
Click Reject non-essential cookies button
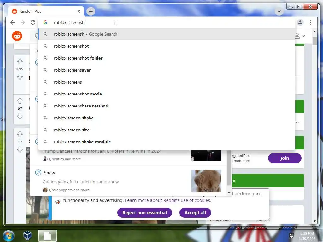144,213
